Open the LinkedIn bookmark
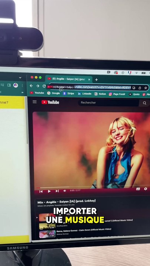This screenshot has width=150, height=266. (x=84, y=93)
